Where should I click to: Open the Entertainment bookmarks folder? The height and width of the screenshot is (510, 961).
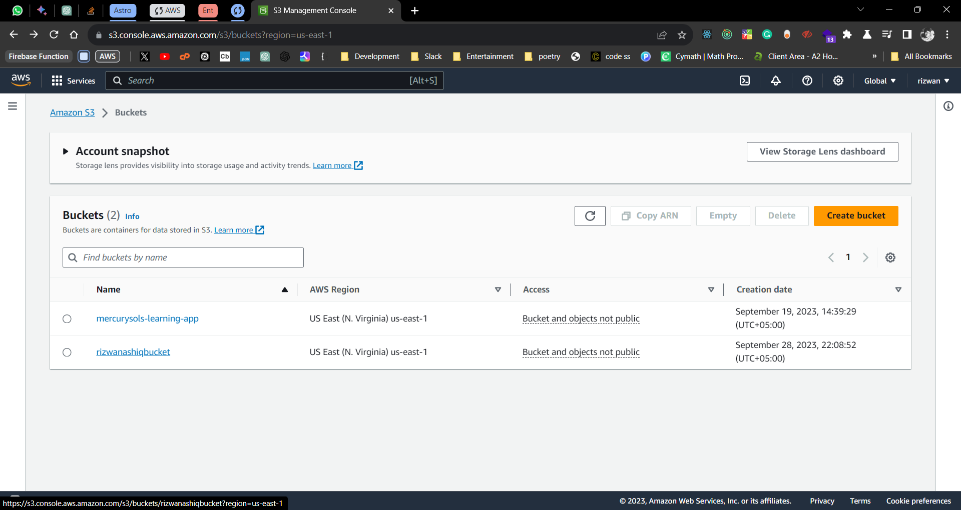(483, 56)
